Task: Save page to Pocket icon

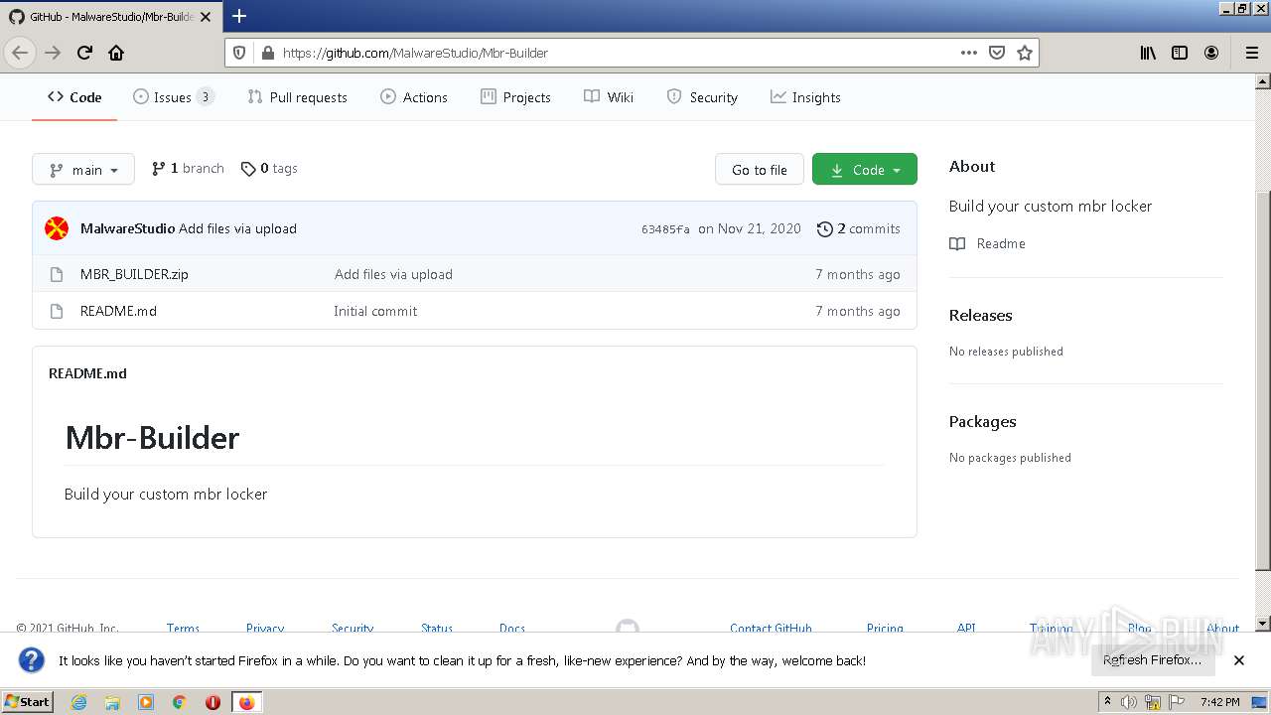Action: (x=997, y=53)
